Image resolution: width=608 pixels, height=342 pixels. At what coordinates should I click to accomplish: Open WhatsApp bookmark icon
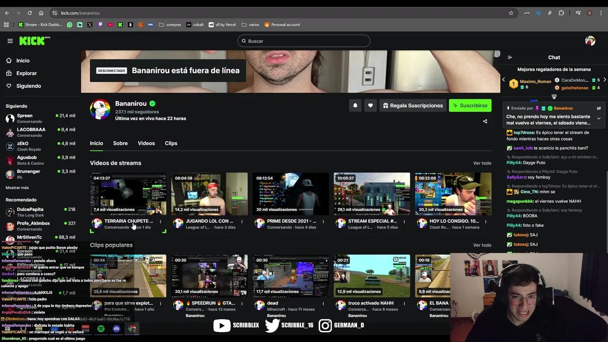click(x=70, y=25)
